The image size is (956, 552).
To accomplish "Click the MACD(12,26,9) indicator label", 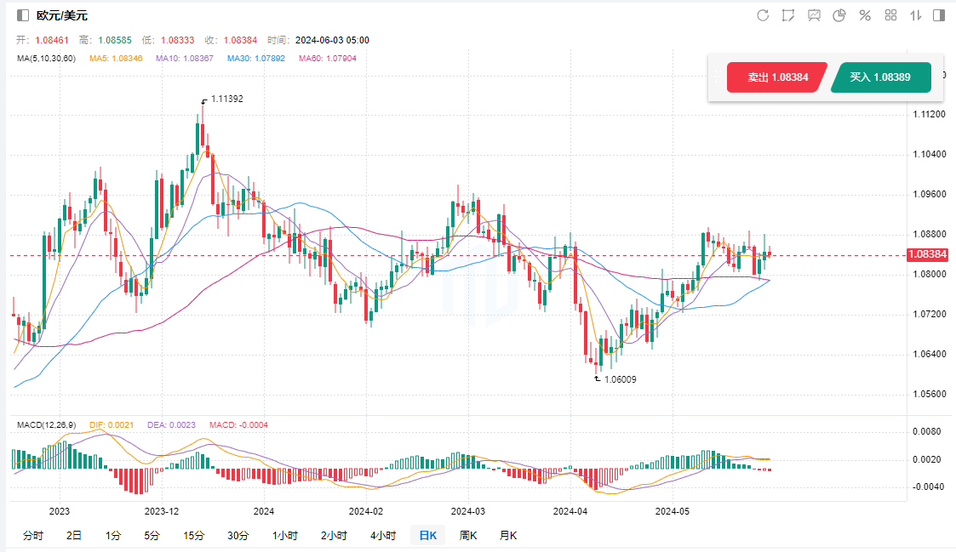I will point(46,424).
